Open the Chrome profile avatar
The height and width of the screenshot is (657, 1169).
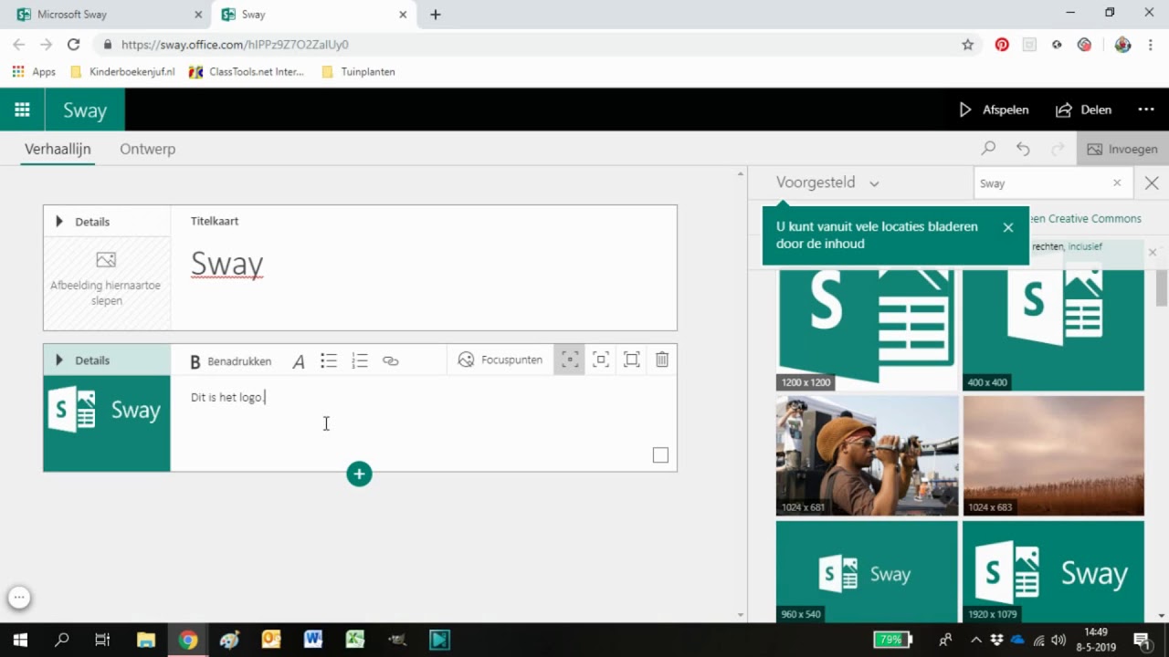tap(1122, 44)
